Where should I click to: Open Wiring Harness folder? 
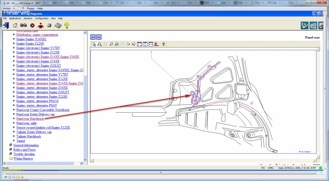coord(23,159)
